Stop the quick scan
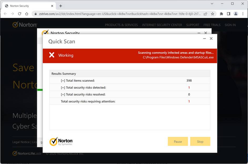This screenshot has width=248, height=164. point(200,141)
